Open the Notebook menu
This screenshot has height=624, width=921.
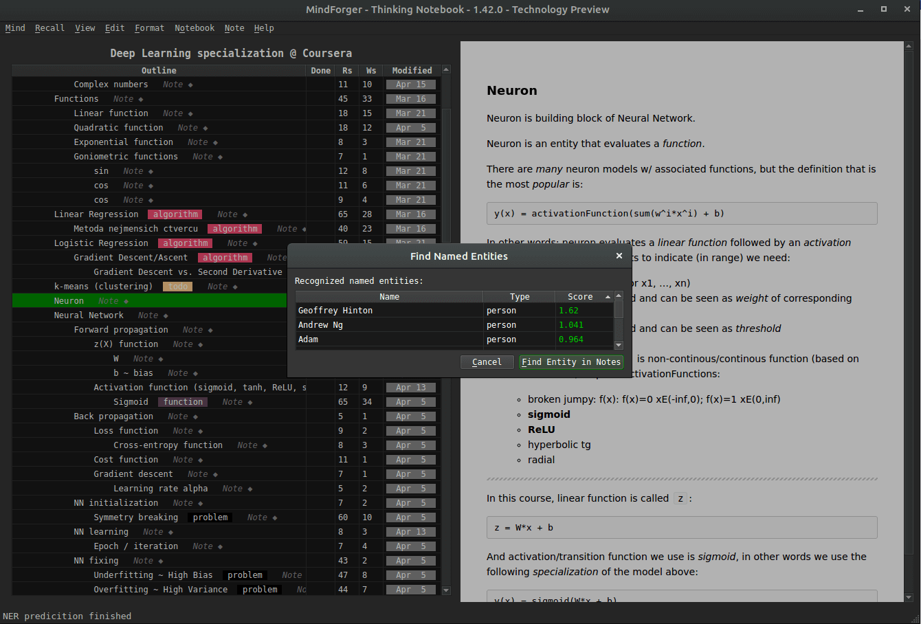[195, 28]
